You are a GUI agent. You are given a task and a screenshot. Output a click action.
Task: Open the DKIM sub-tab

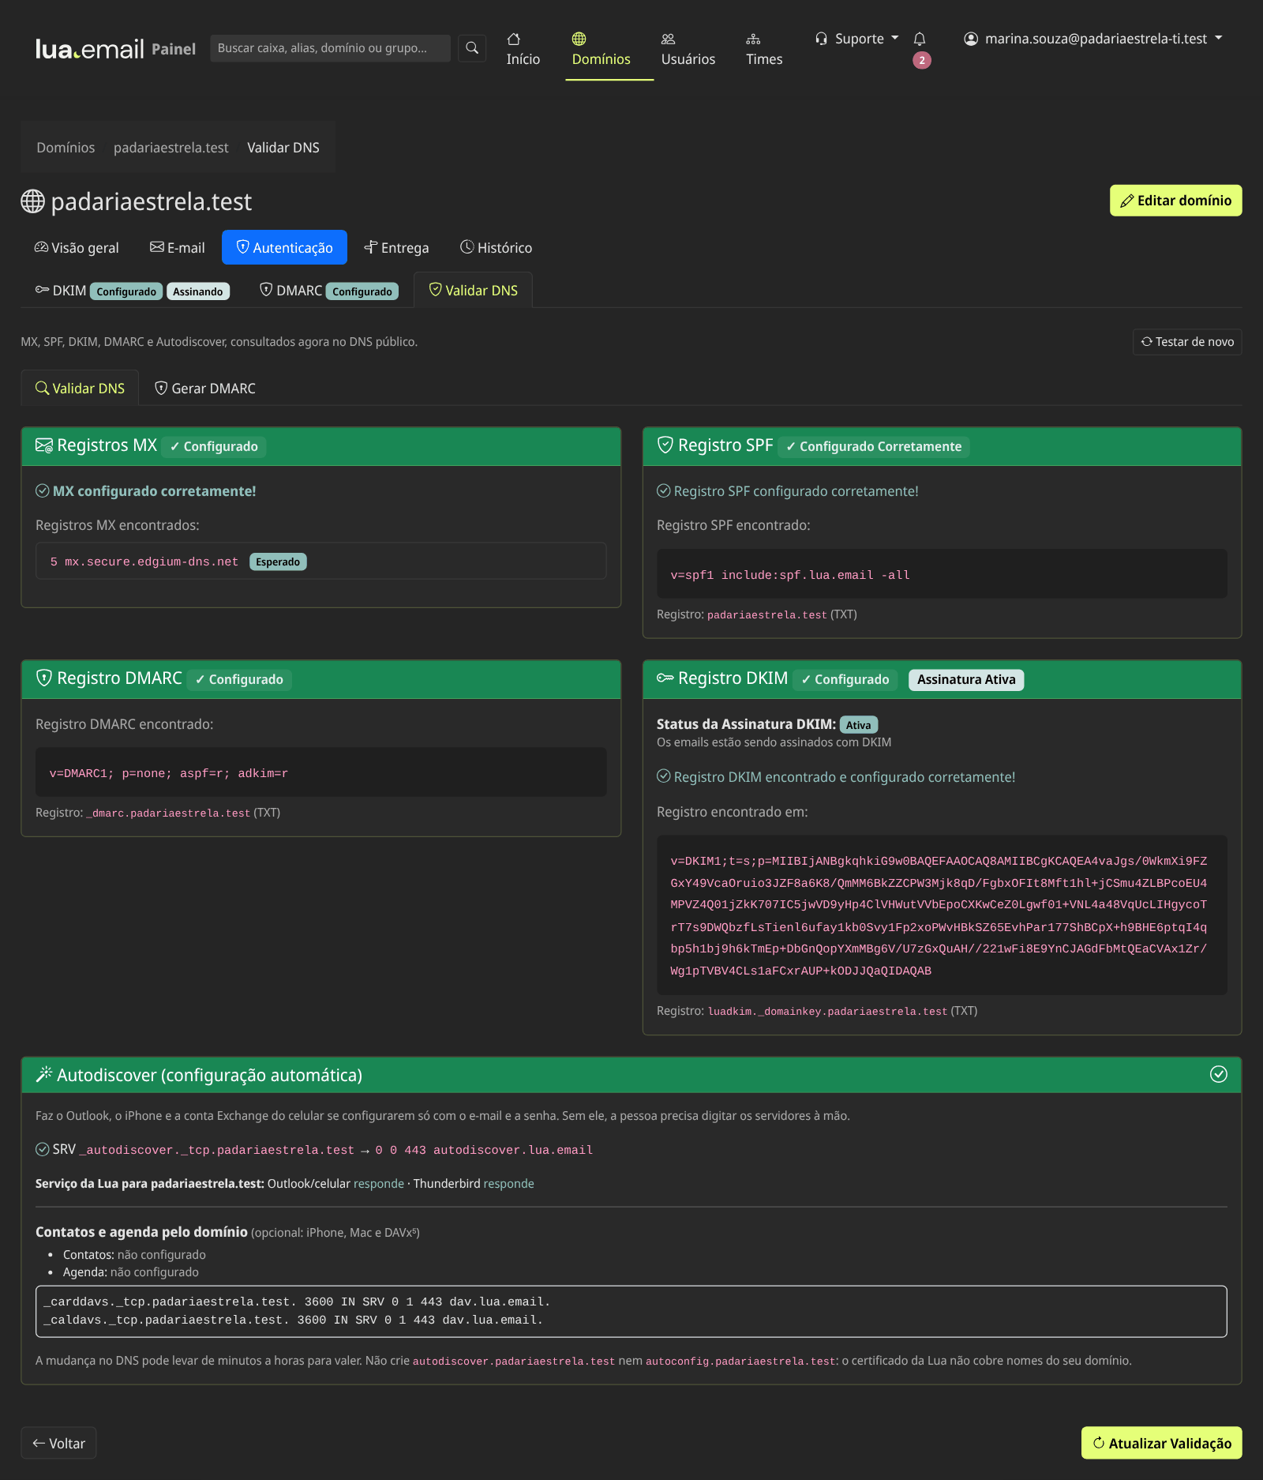[133, 291]
